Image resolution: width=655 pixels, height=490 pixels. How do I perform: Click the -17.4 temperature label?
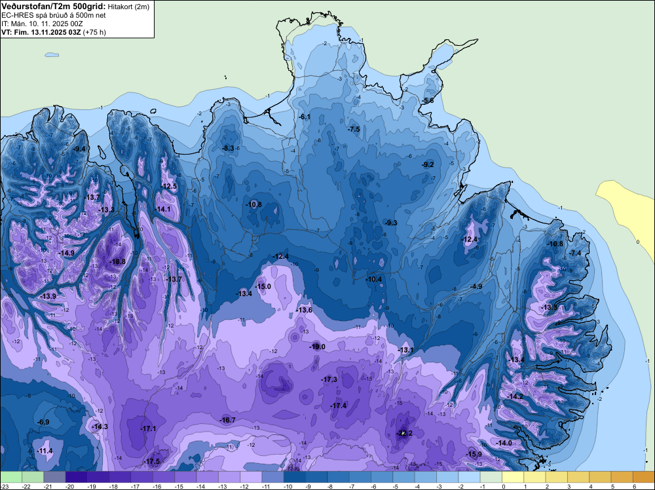pos(338,405)
